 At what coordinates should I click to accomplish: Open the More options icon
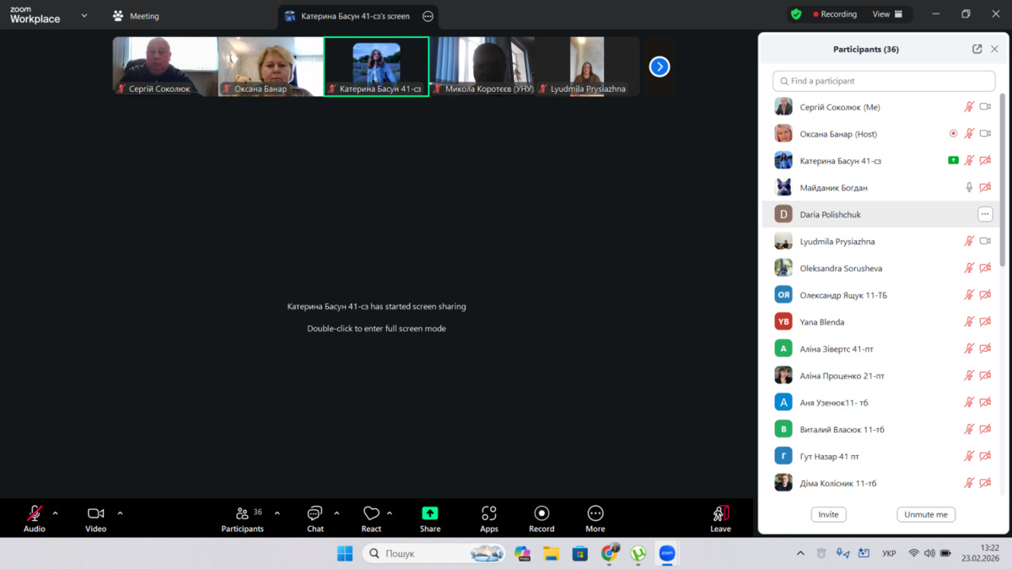(x=595, y=513)
